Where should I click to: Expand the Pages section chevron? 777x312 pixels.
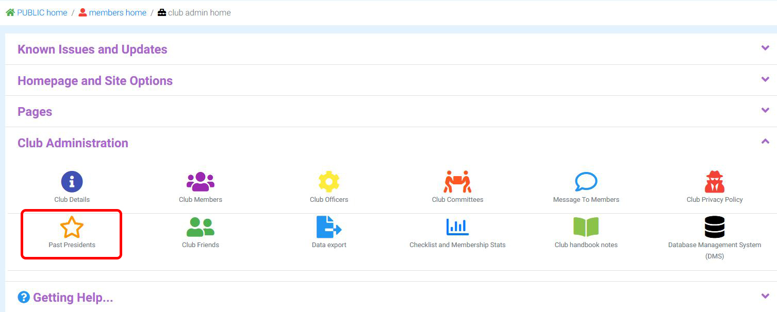point(765,111)
